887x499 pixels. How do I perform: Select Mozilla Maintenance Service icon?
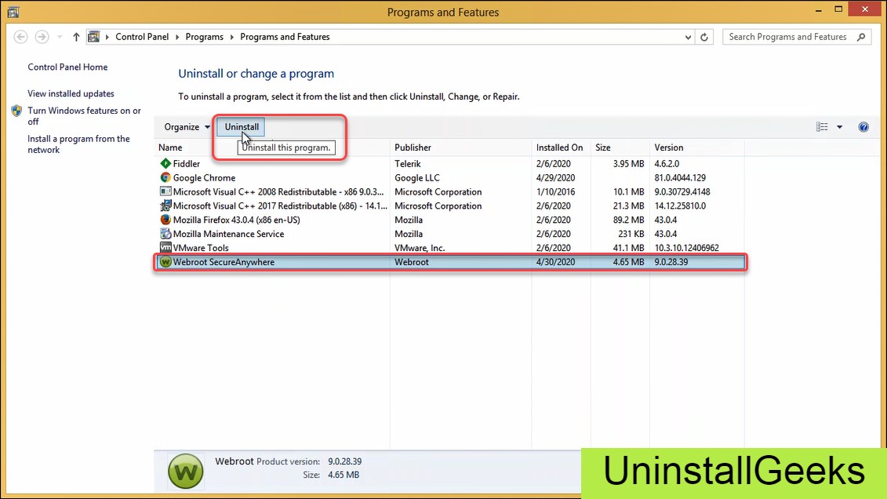click(165, 234)
